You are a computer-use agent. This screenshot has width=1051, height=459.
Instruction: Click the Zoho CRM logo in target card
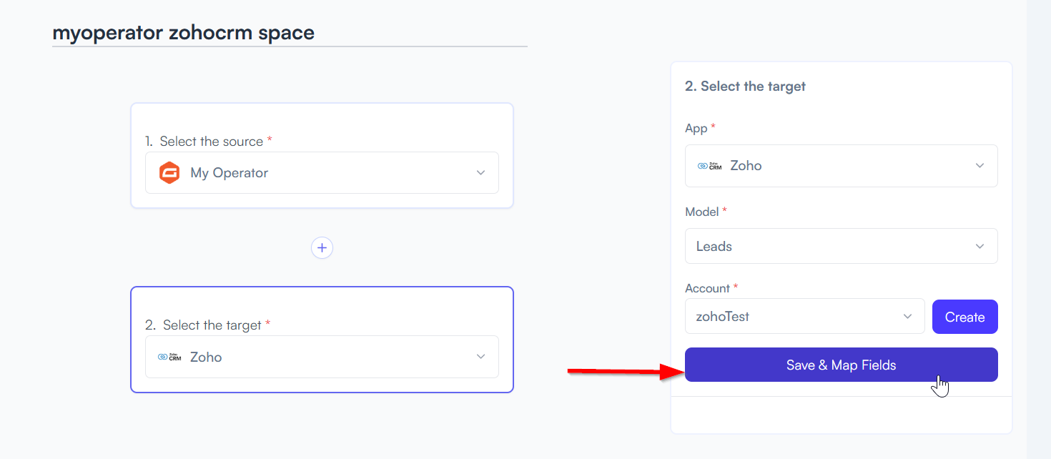[x=169, y=357]
